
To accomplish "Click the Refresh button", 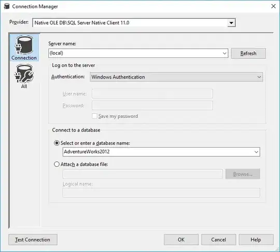I will point(248,54).
